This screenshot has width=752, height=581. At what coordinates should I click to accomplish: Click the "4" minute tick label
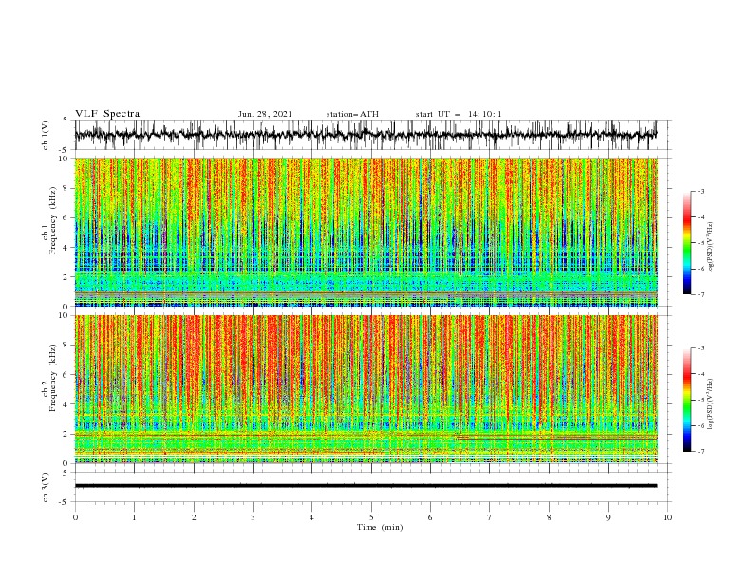[312, 517]
